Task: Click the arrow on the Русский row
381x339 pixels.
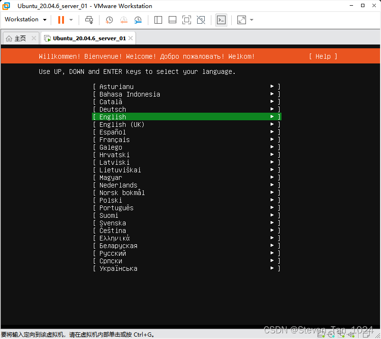Action: 272,253
